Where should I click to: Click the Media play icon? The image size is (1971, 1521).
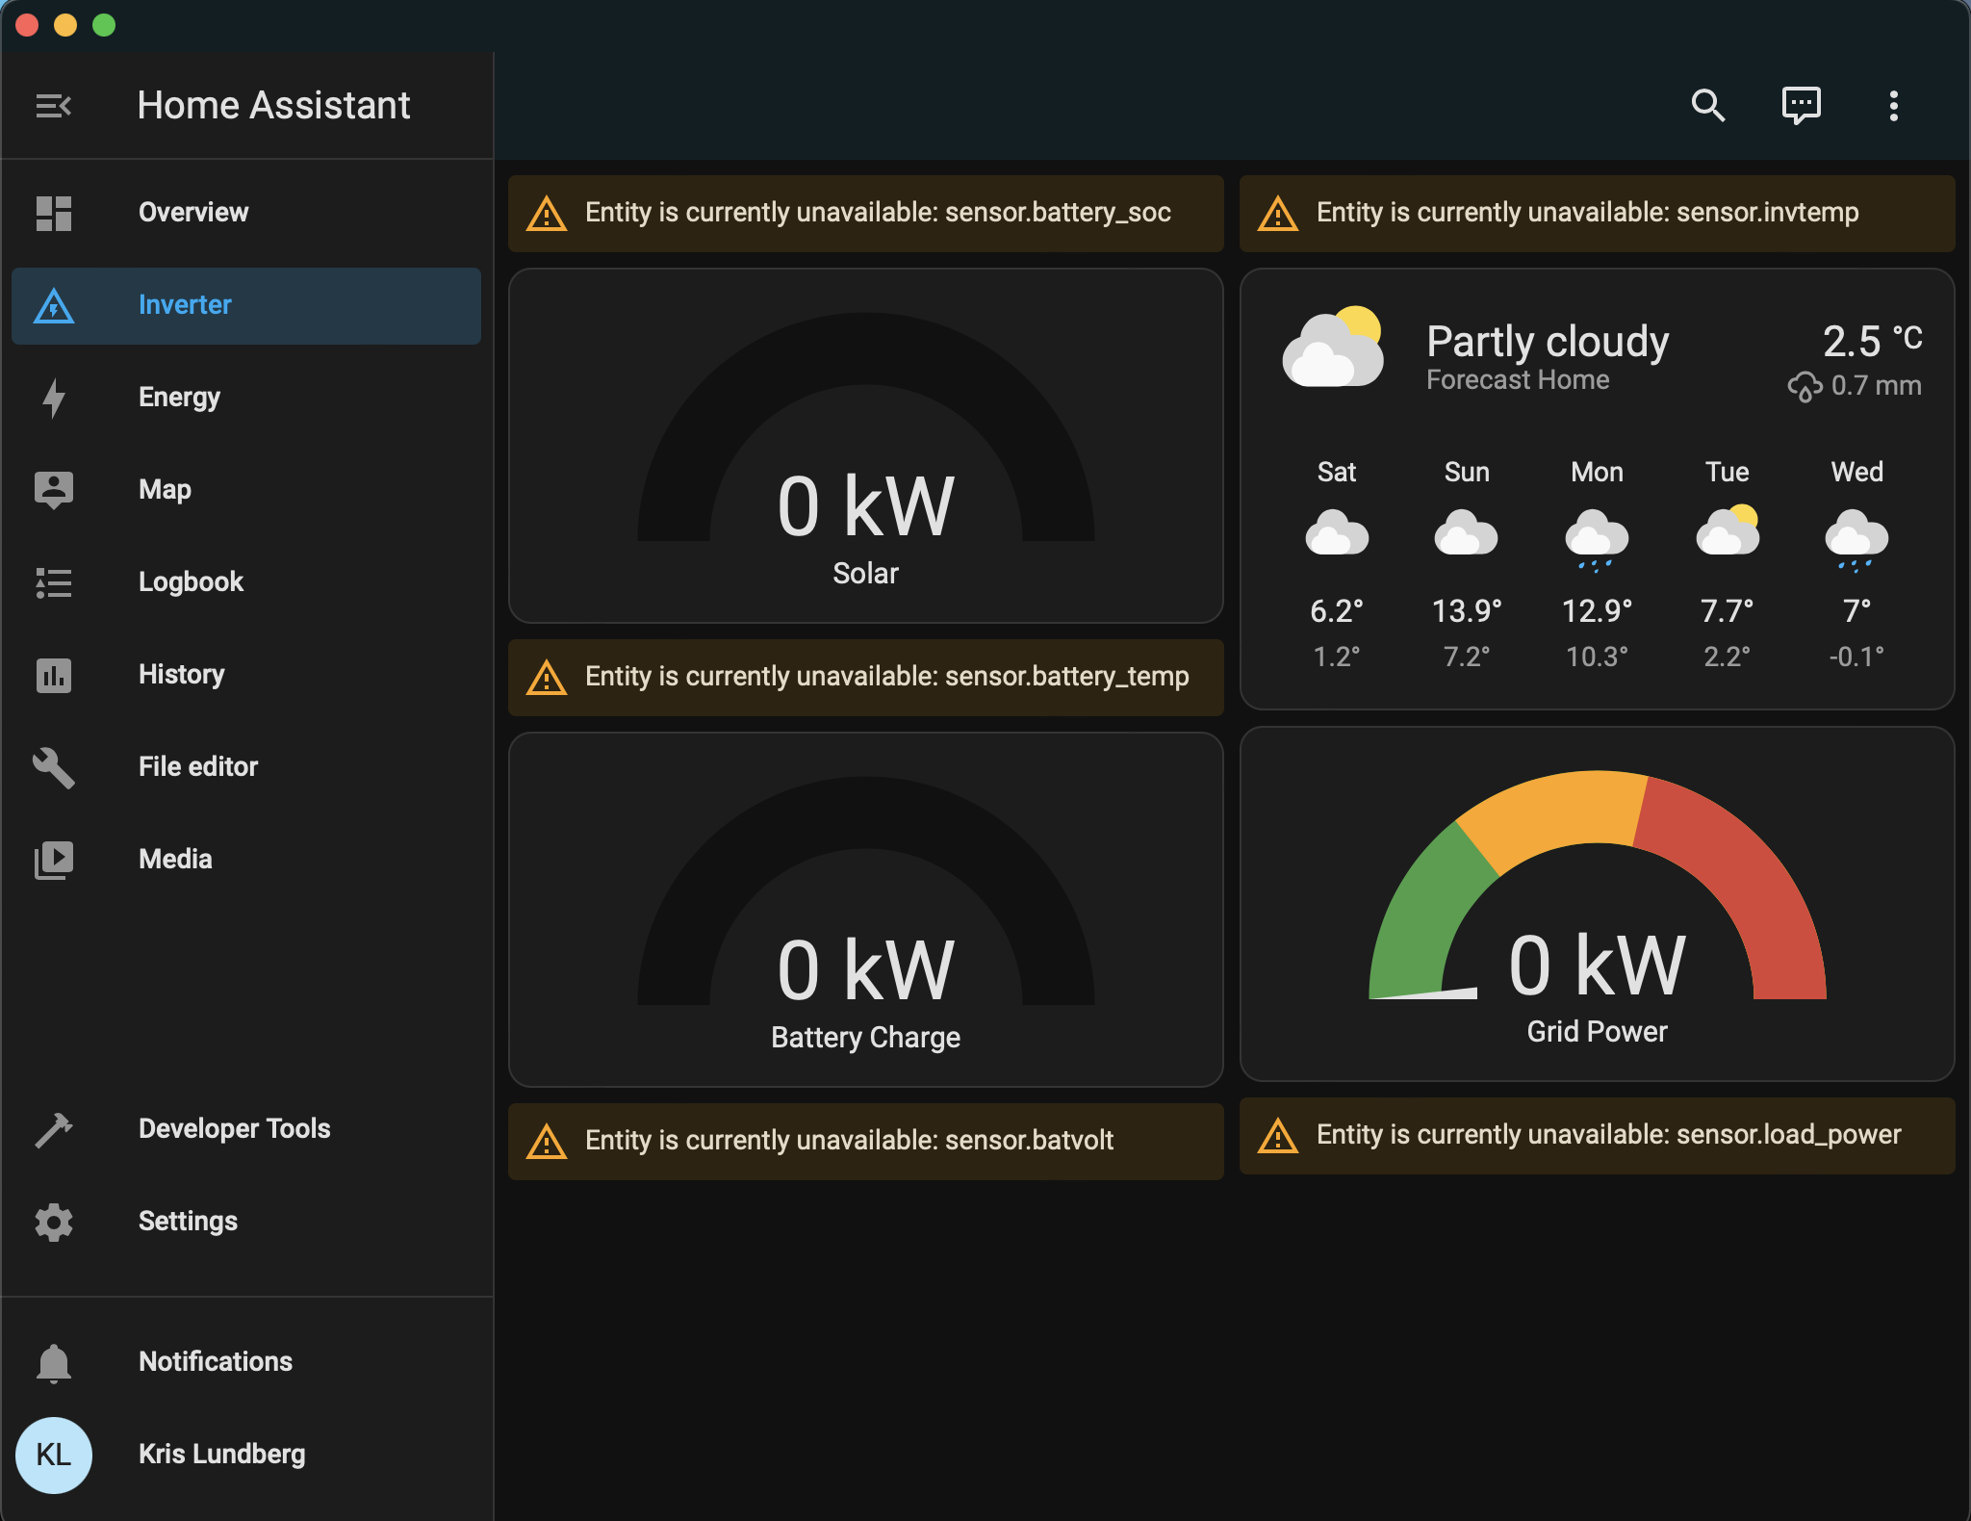54,860
